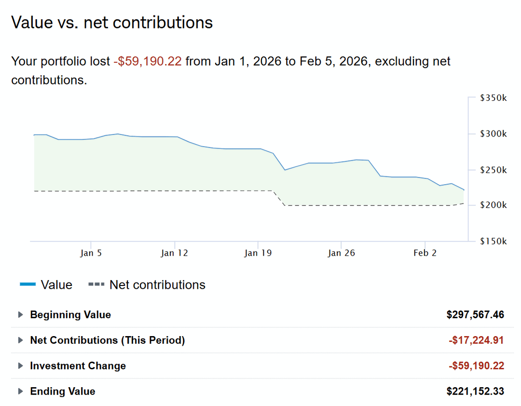Click the $250k y-axis label
Viewport: 521px width, 406px height.
coord(494,170)
